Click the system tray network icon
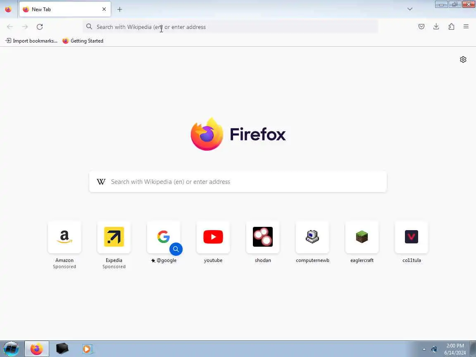The height and width of the screenshot is (357, 476). pos(434,349)
